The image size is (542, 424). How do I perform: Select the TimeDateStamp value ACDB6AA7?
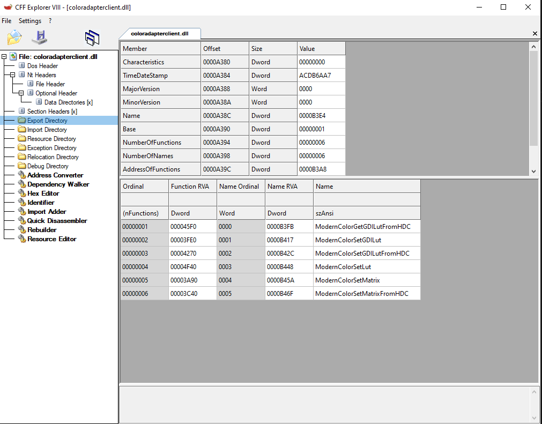[x=315, y=75]
